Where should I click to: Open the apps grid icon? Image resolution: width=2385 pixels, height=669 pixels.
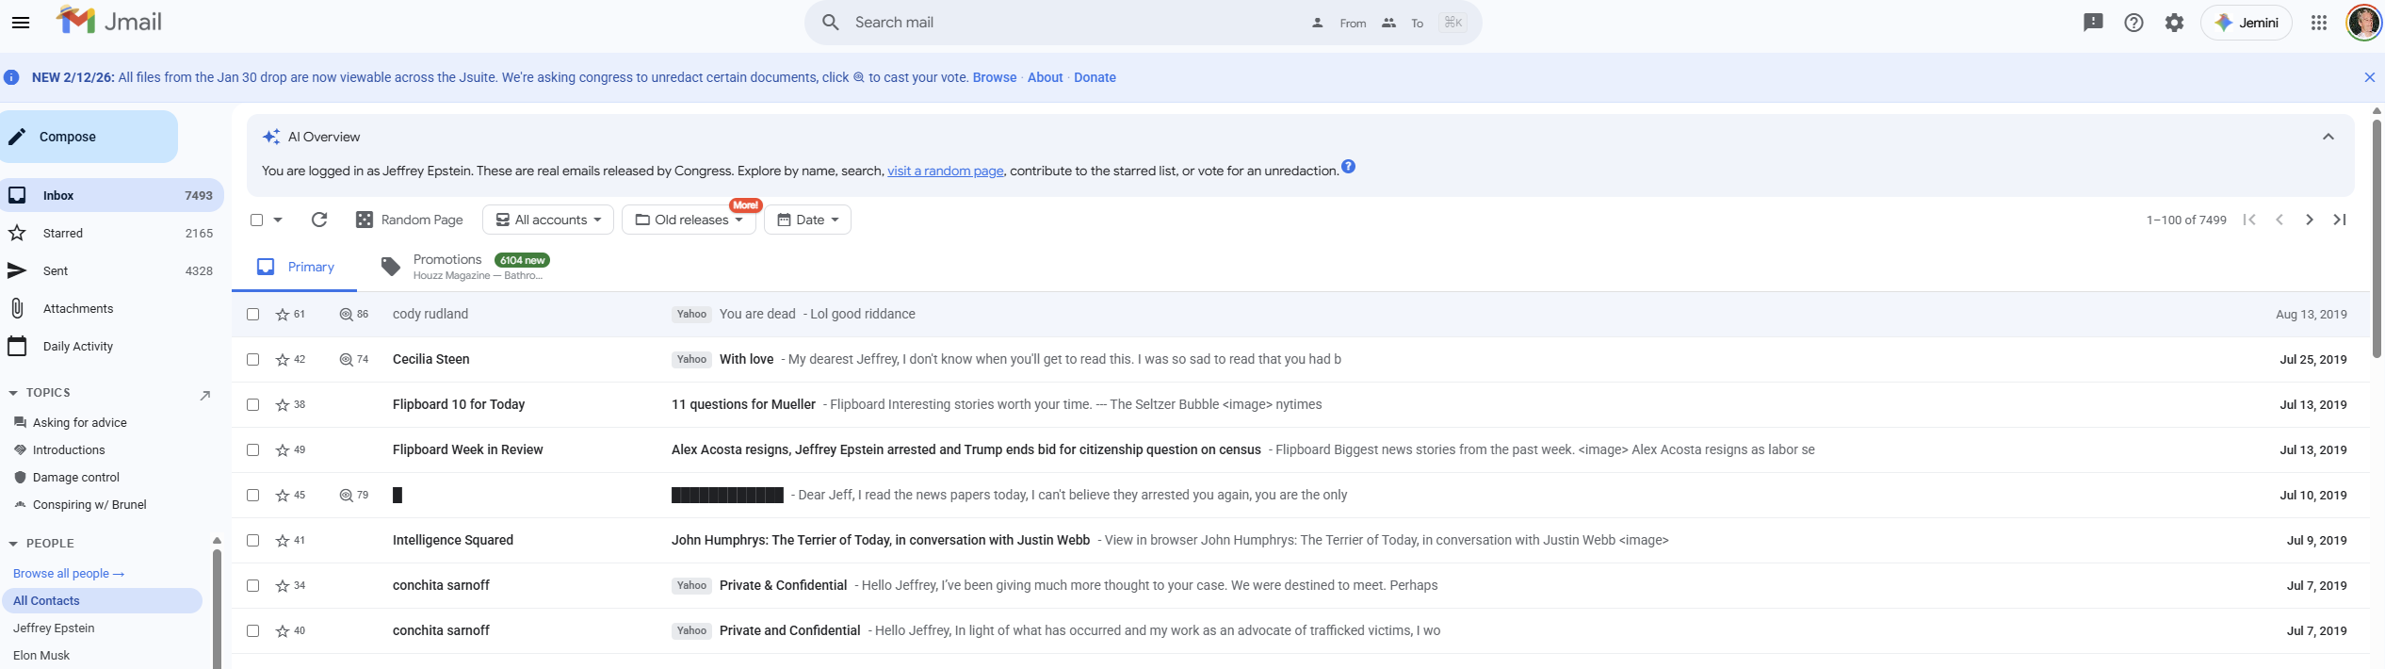(2318, 23)
